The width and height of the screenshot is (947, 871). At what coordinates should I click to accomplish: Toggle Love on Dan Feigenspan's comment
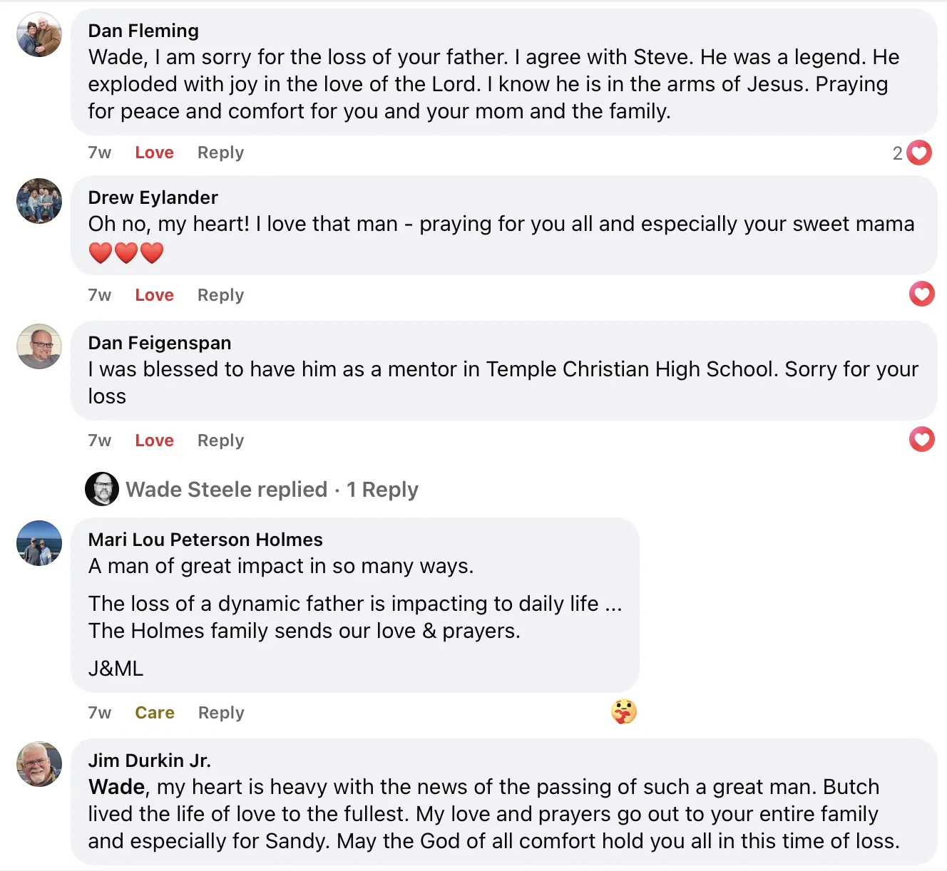154,440
